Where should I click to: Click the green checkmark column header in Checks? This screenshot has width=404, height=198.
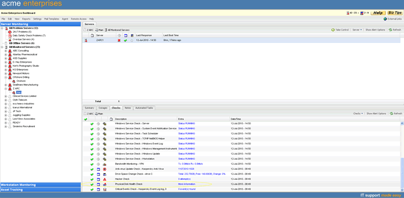pos(85,119)
